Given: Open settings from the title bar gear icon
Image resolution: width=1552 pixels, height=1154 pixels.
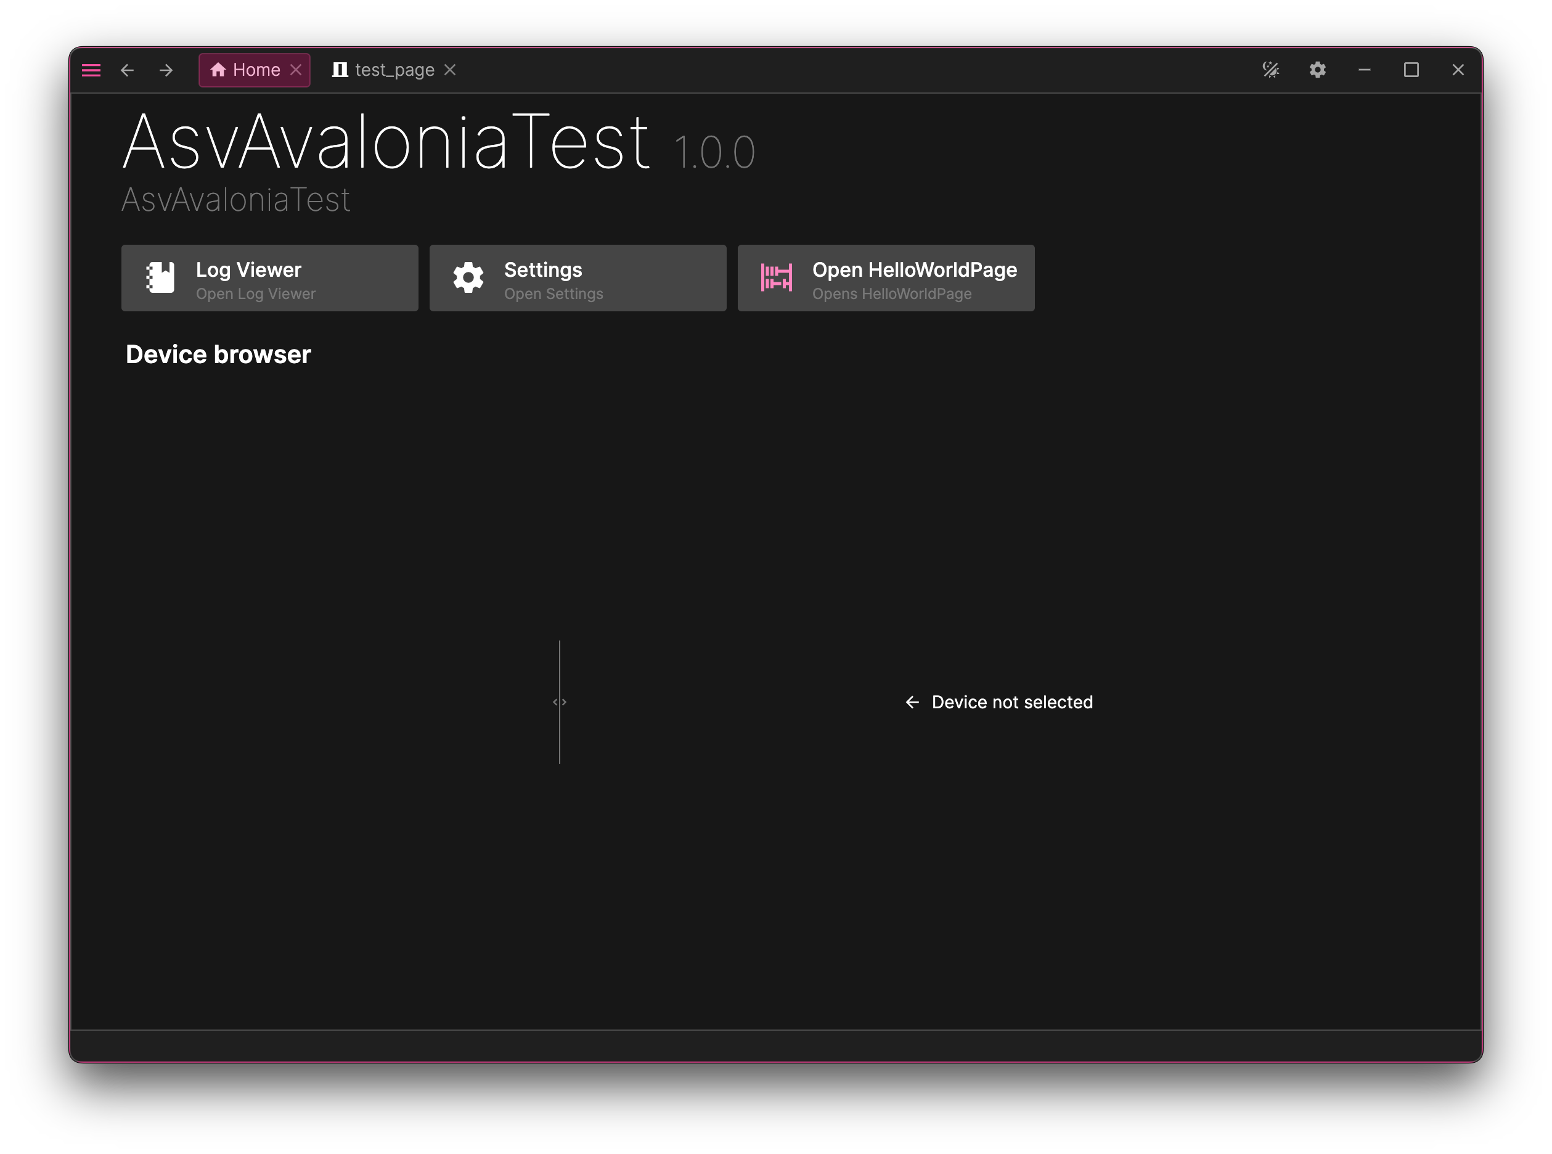Looking at the screenshot, I should 1317,70.
